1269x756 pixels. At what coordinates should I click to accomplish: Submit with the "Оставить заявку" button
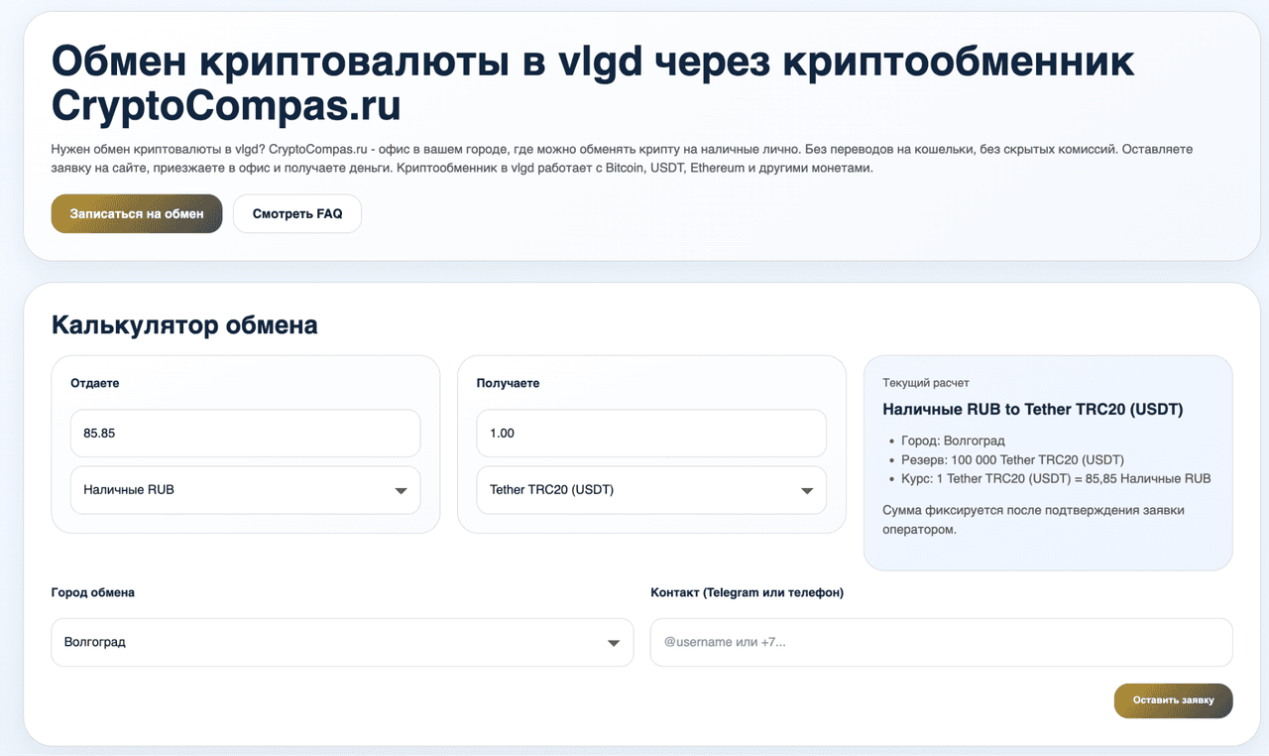(x=1173, y=700)
